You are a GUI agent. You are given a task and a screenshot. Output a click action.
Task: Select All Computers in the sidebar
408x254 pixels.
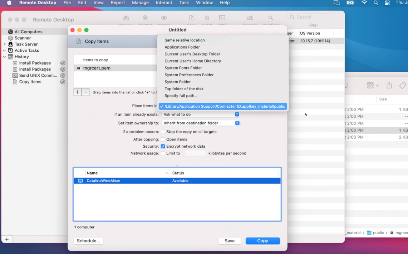coord(28,32)
